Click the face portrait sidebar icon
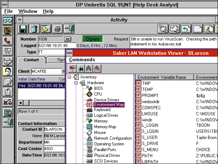This screenshot has width=218, height=164. (8, 72)
